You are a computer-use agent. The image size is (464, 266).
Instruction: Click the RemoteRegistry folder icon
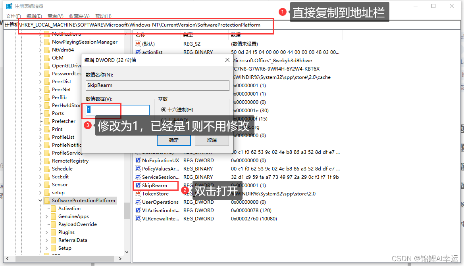pos(47,161)
